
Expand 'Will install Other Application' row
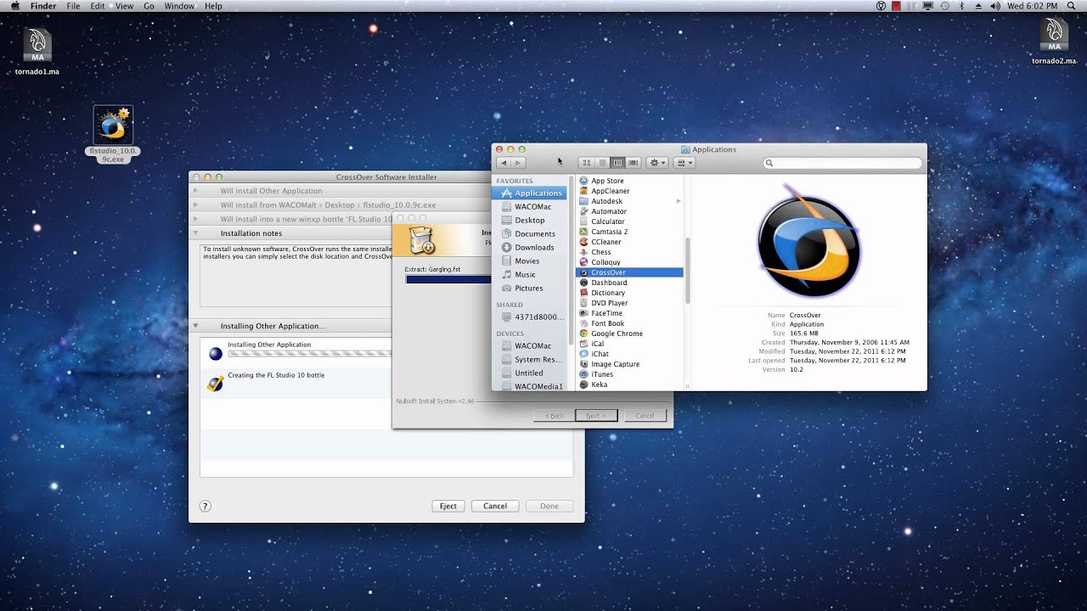coord(195,191)
